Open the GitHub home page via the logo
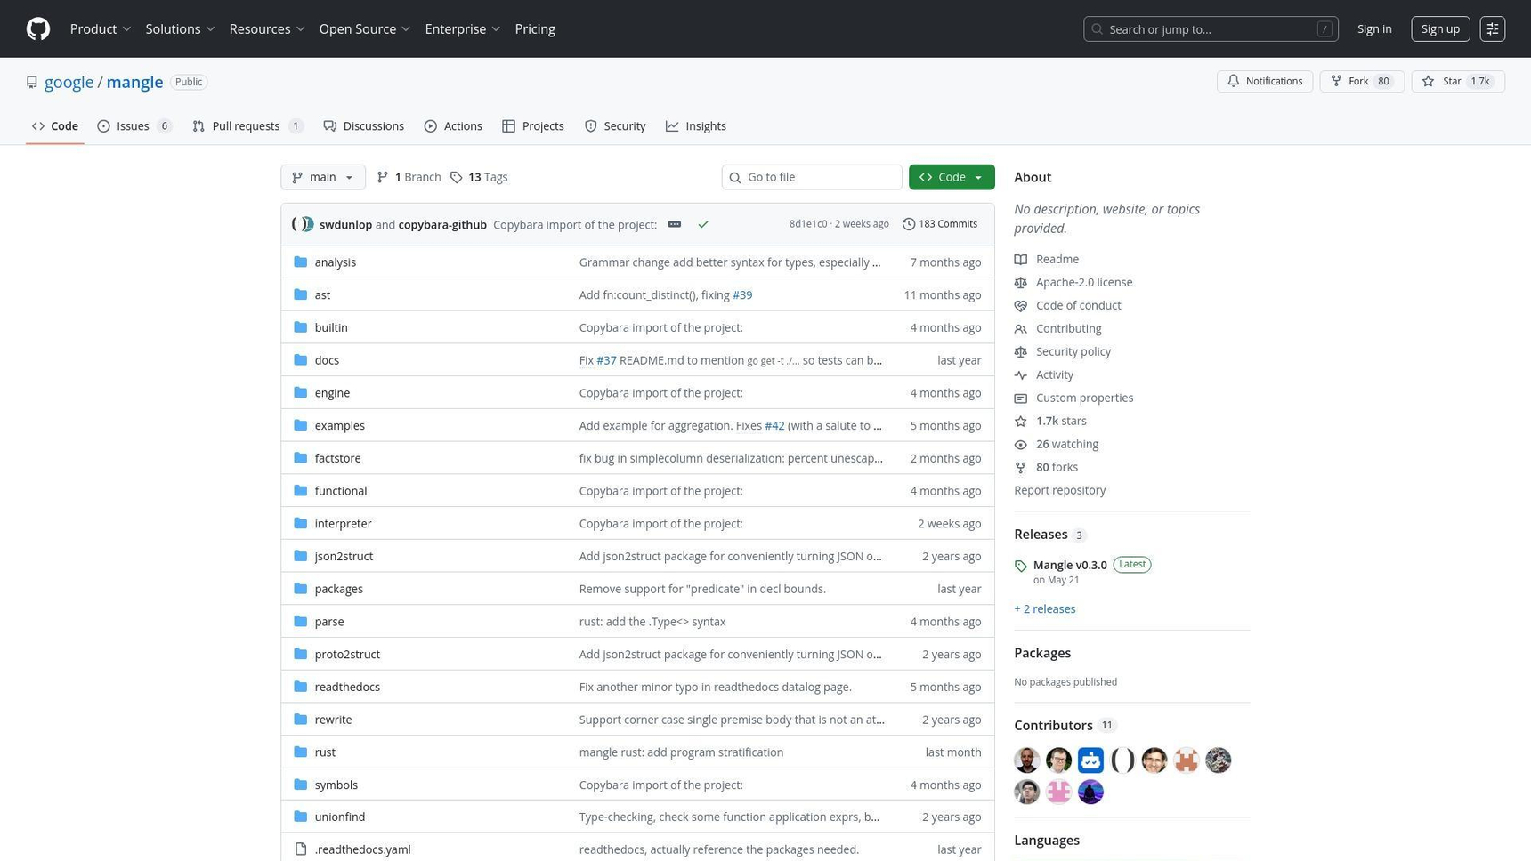The image size is (1531, 861). 37,28
